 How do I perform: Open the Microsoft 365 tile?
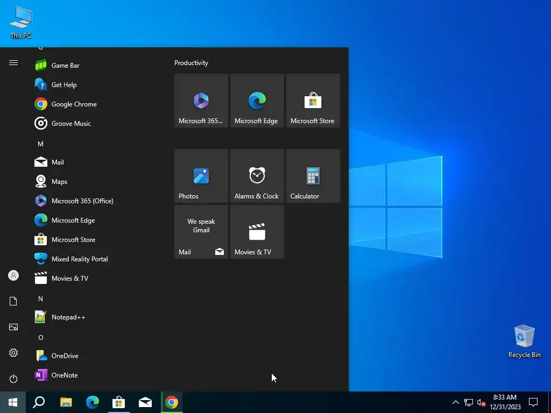pos(201,101)
